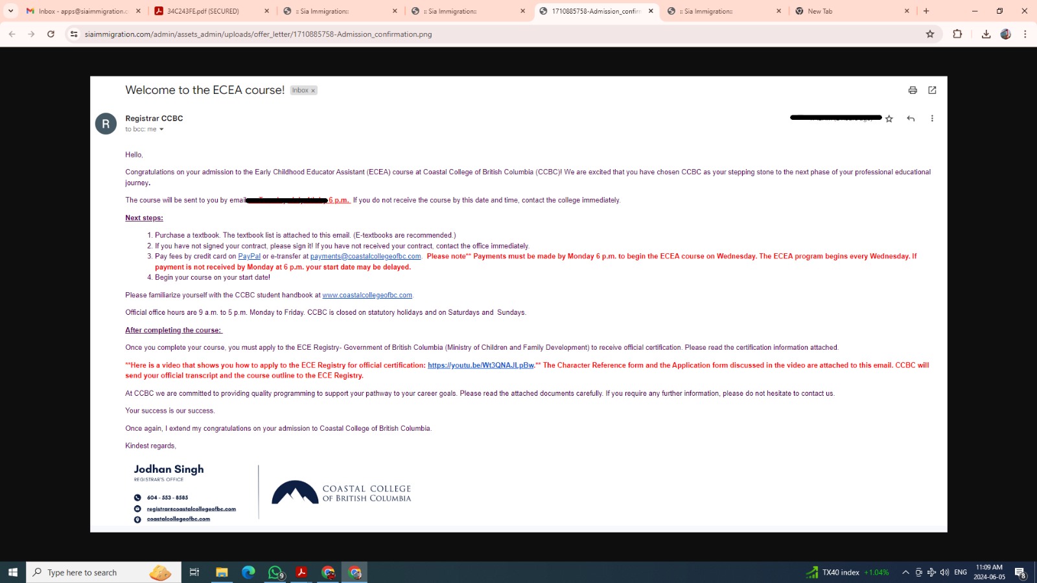Screen dimensions: 1037x583
Task: Go forward in browser history
Action: click(x=31, y=34)
